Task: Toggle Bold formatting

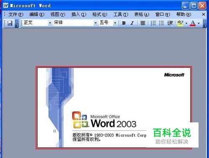Action: click(x=124, y=23)
